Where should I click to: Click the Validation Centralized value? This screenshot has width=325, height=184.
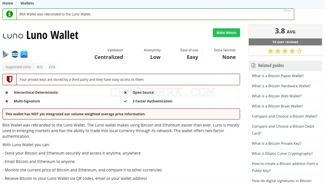(x=109, y=57)
